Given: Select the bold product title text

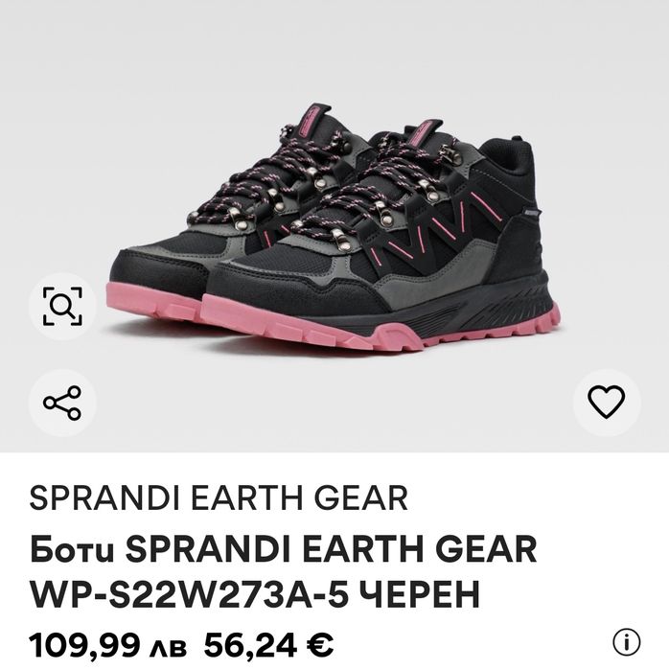Looking at the screenshot, I should click(284, 571).
